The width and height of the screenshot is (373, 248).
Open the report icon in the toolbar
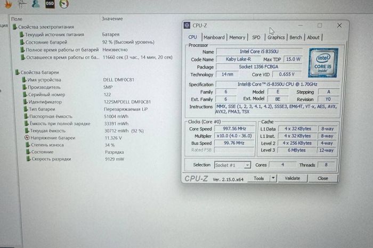tap(22, 4)
